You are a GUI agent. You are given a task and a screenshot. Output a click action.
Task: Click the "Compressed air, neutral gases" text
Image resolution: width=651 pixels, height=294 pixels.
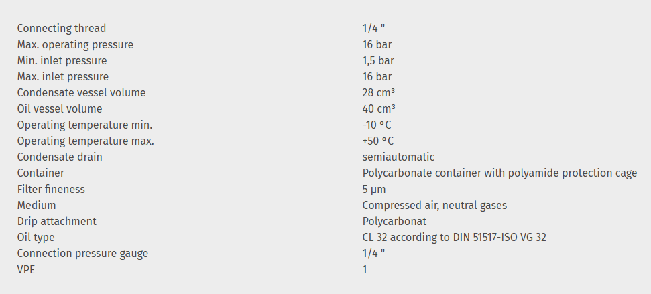[434, 205]
